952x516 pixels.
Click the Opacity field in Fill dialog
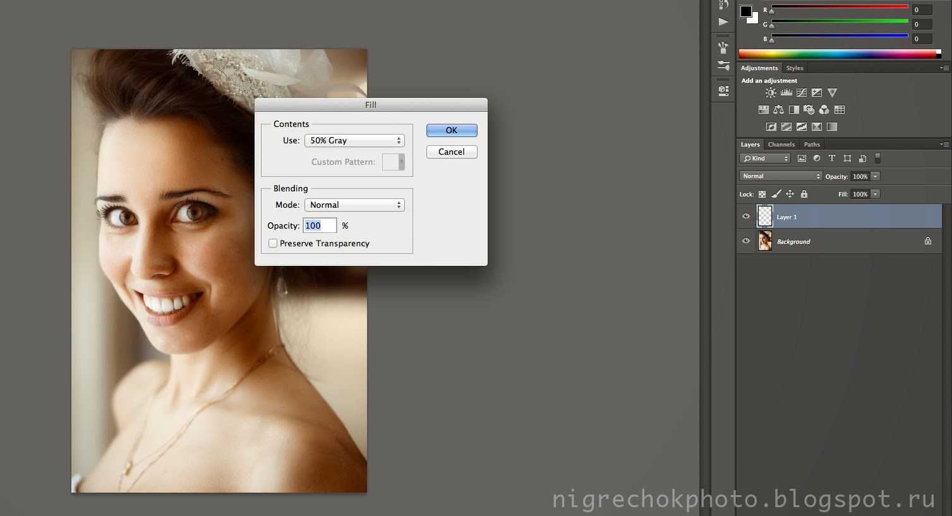tap(319, 225)
